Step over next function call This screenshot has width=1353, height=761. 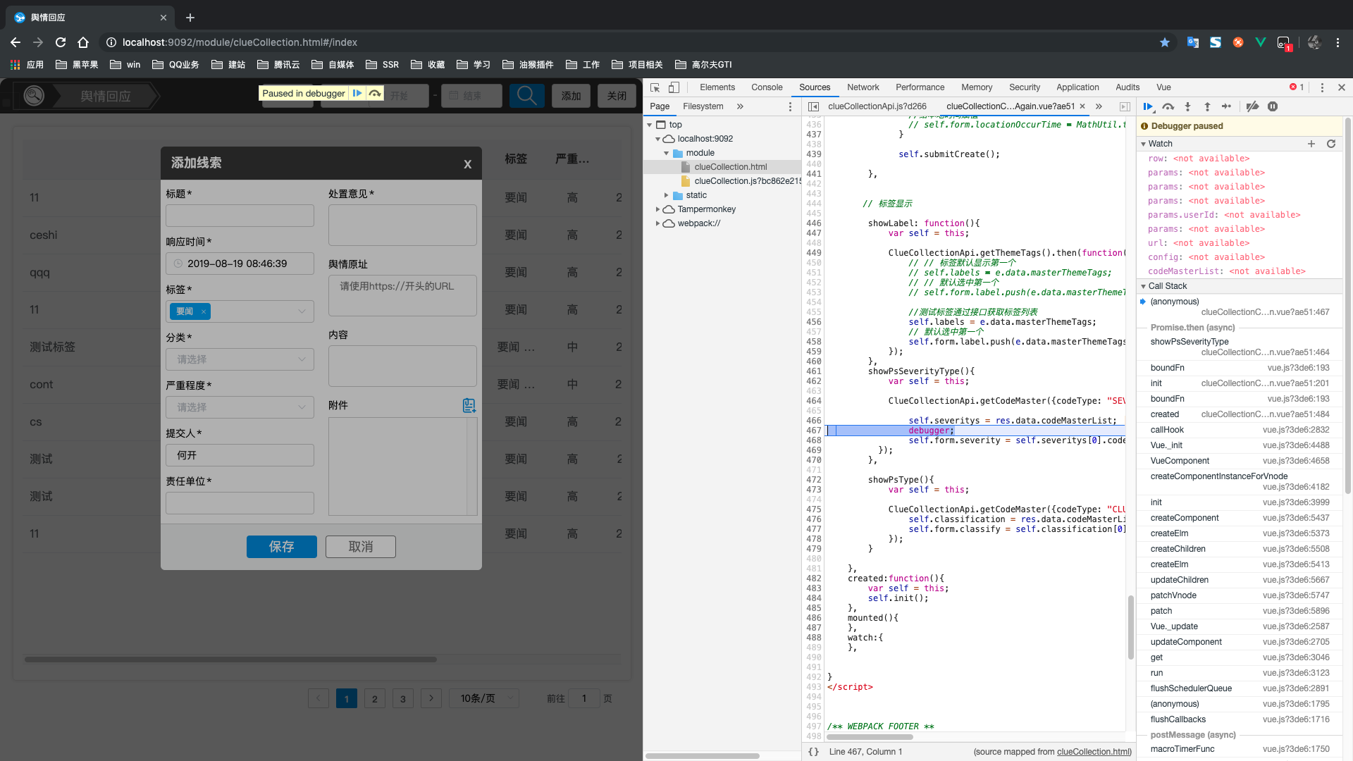(x=1168, y=106)
